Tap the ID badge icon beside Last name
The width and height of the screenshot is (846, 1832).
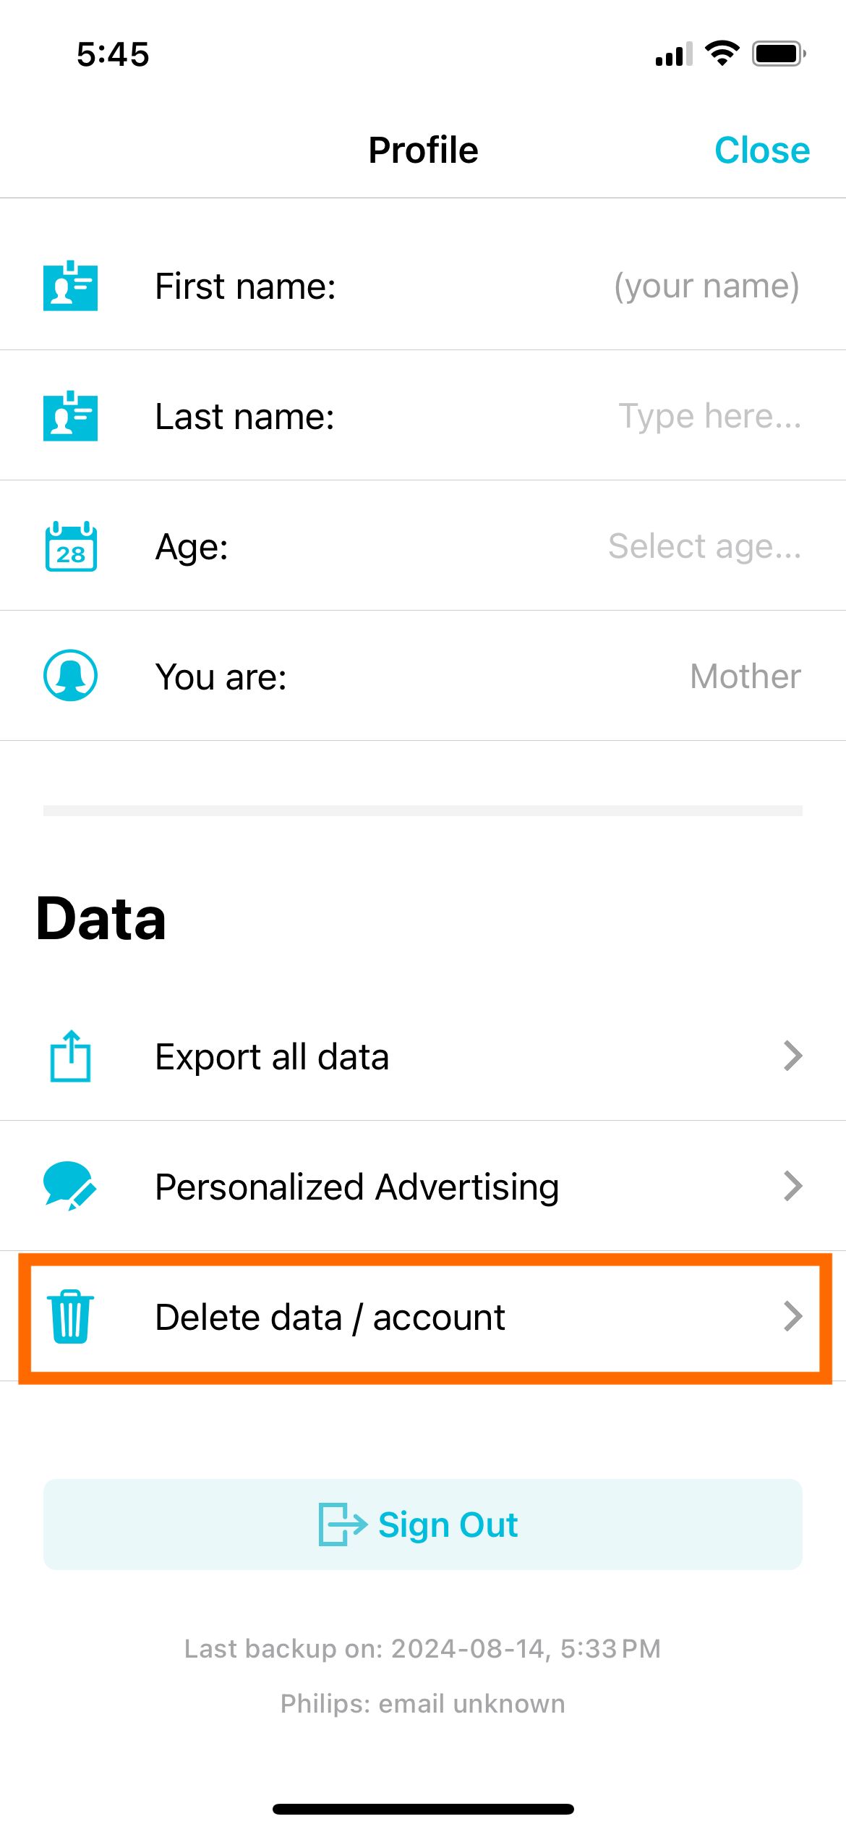tap(70, 416)
